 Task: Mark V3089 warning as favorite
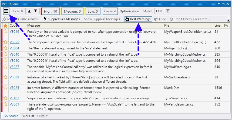(x=5, y=77)
